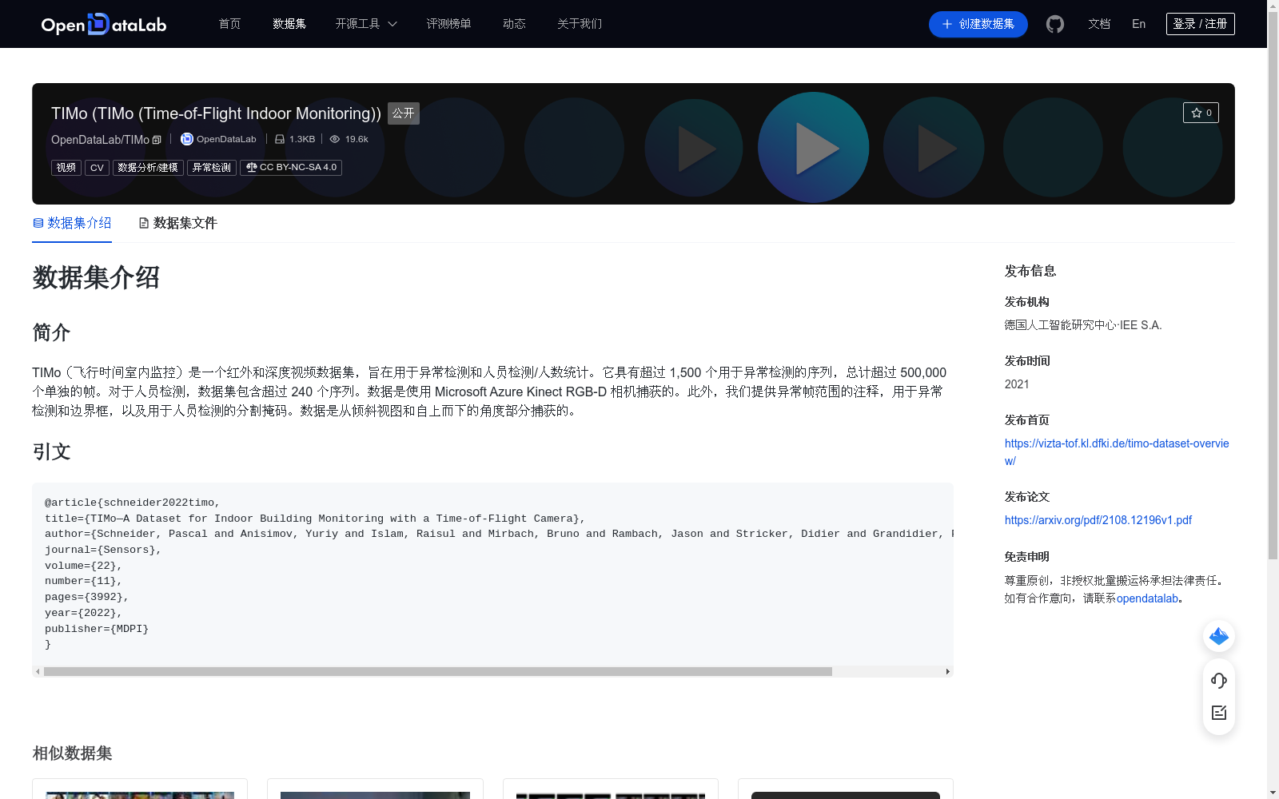Open the vizta-tof.kl.dfki.de homepage link

1117,452
